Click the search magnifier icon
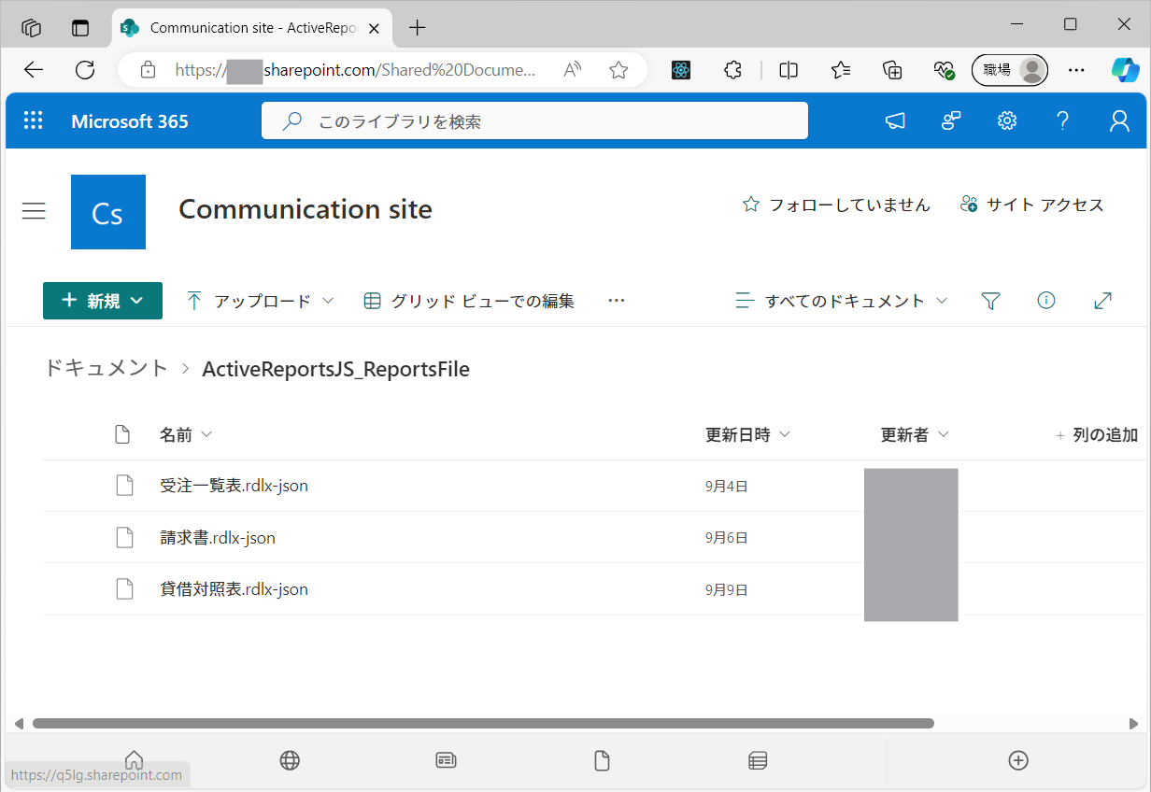This screenshot has width=1151, height=792. (x=292, y=120)
